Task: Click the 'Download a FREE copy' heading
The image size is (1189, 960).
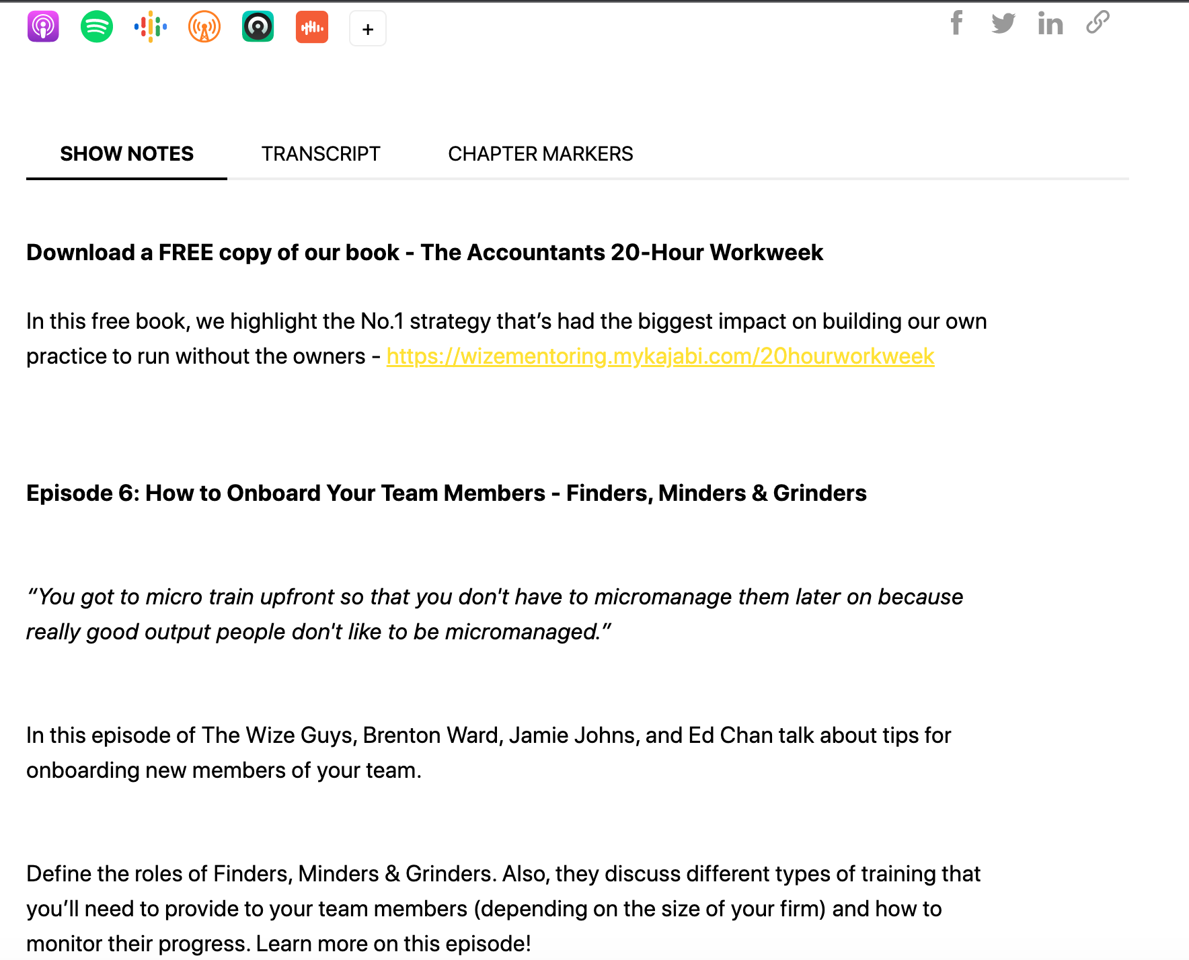Action: [x=424, y=253]
